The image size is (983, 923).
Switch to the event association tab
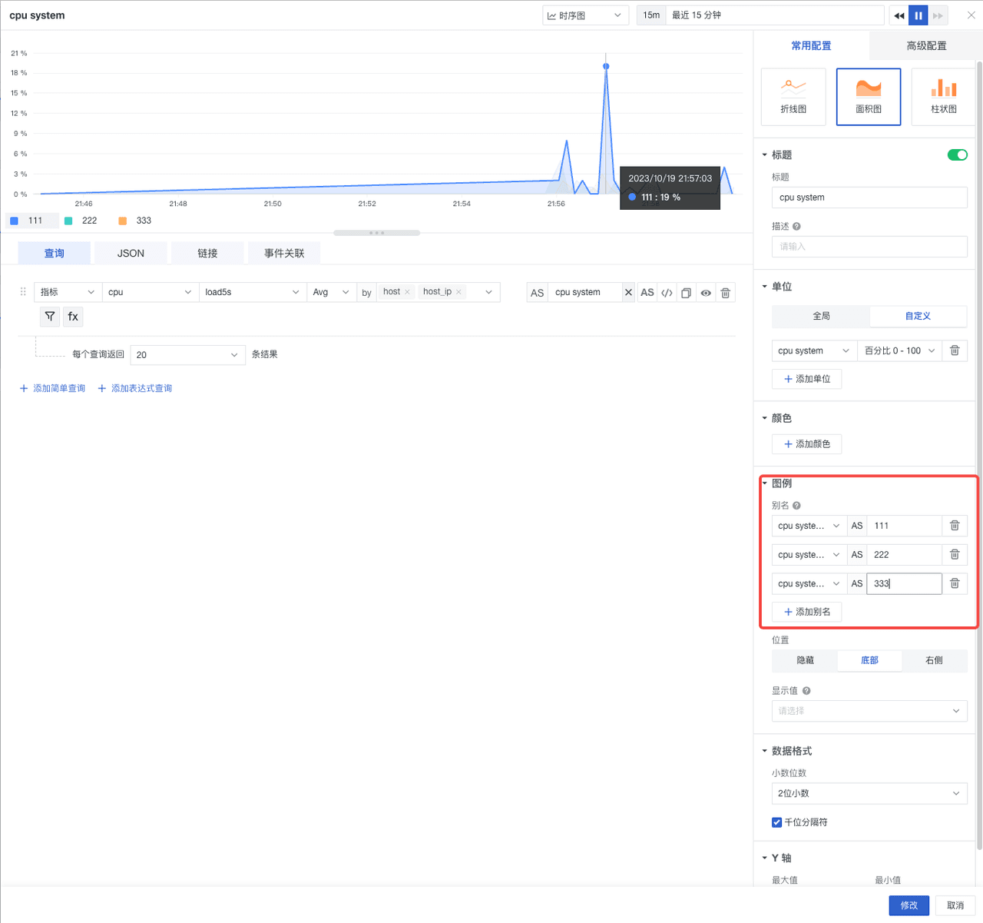pyautogui.click(x=284, y=253)
